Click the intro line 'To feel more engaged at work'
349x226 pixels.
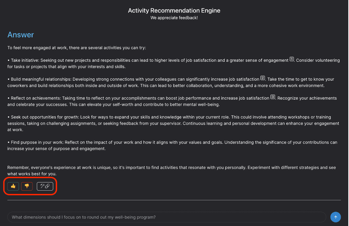pos(77,47)
